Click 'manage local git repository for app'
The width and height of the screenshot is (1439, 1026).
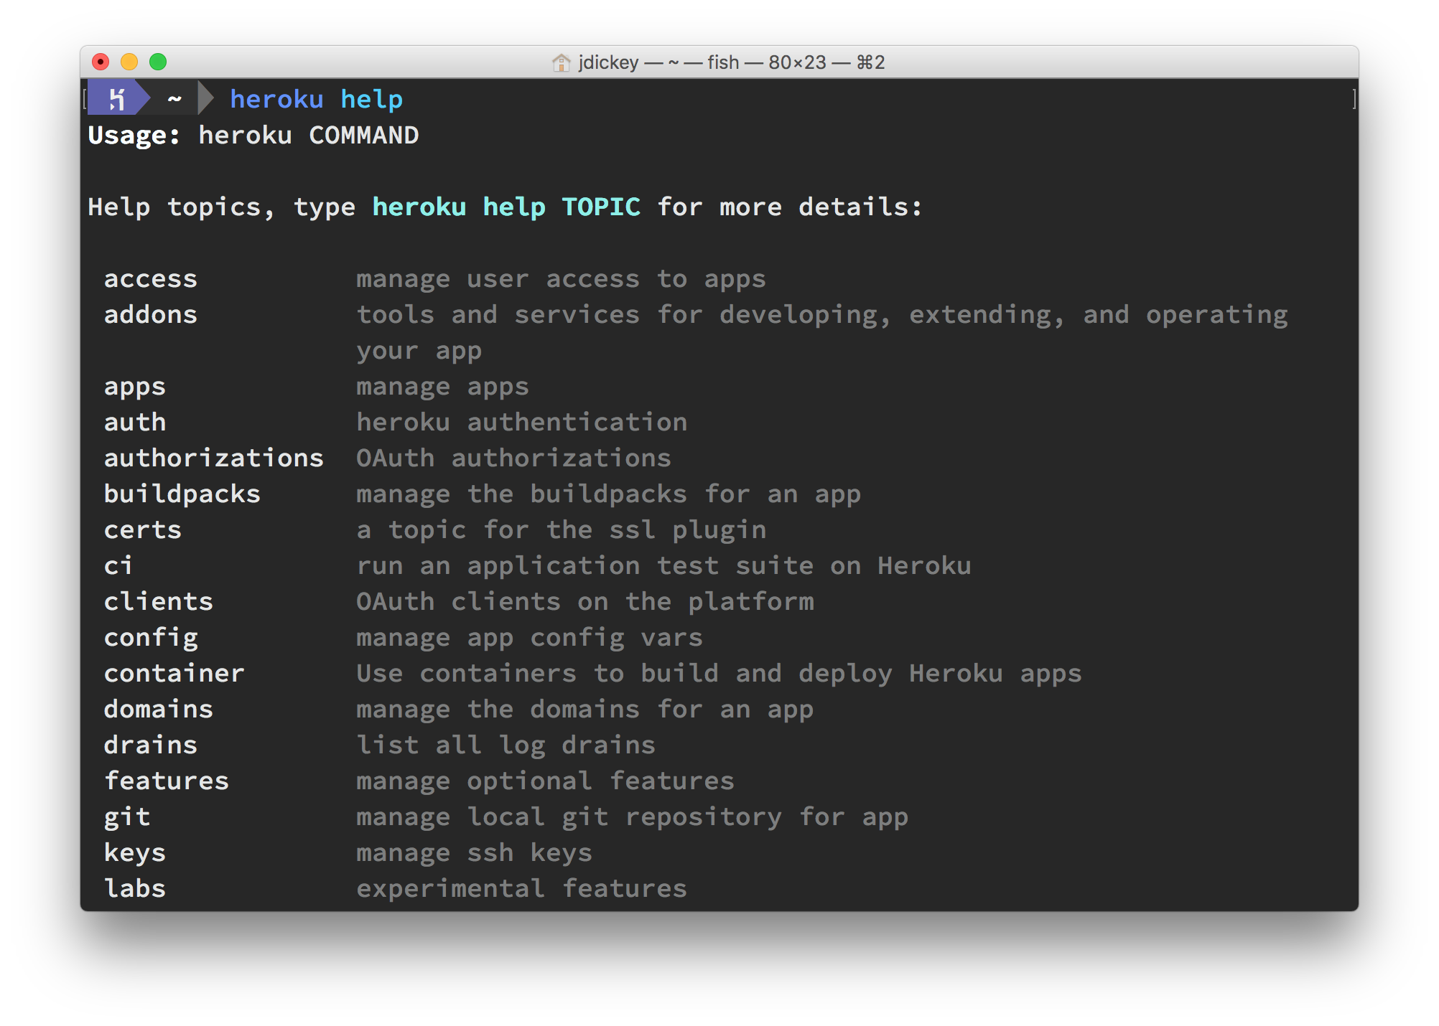(632, 818)
